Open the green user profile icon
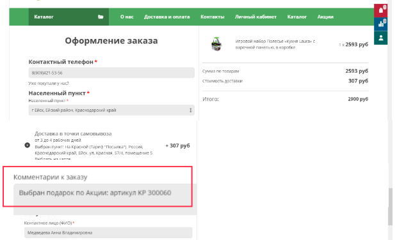397x240 pixels. [380, 38]
